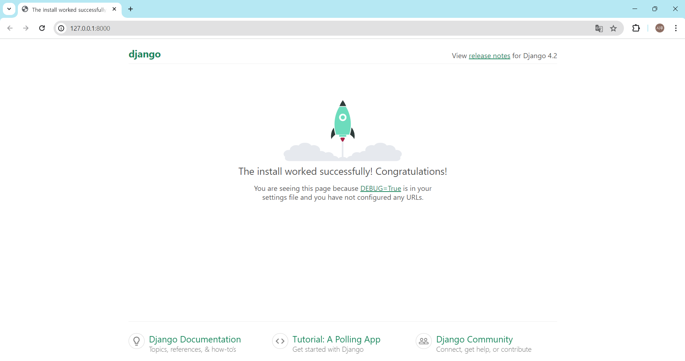The height and width of the screenshot is (361, 685).
Task: Open the Extensions puzzle icon
Action: [636, 28]
